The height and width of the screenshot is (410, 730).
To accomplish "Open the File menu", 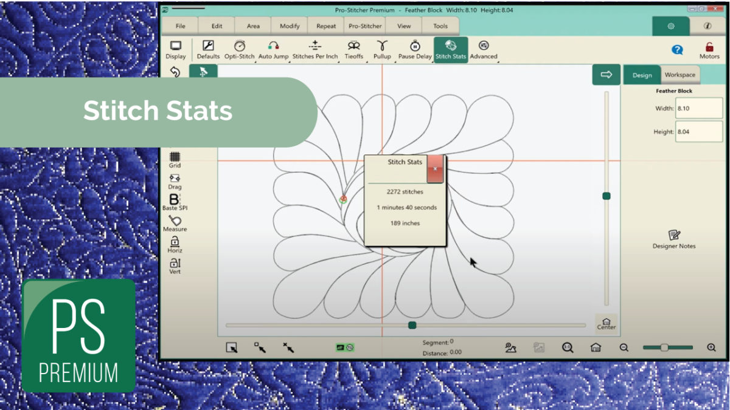I will point(180,26).
